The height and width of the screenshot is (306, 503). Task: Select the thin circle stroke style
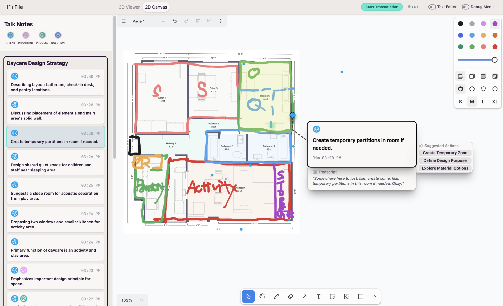[x=495, y=89]
